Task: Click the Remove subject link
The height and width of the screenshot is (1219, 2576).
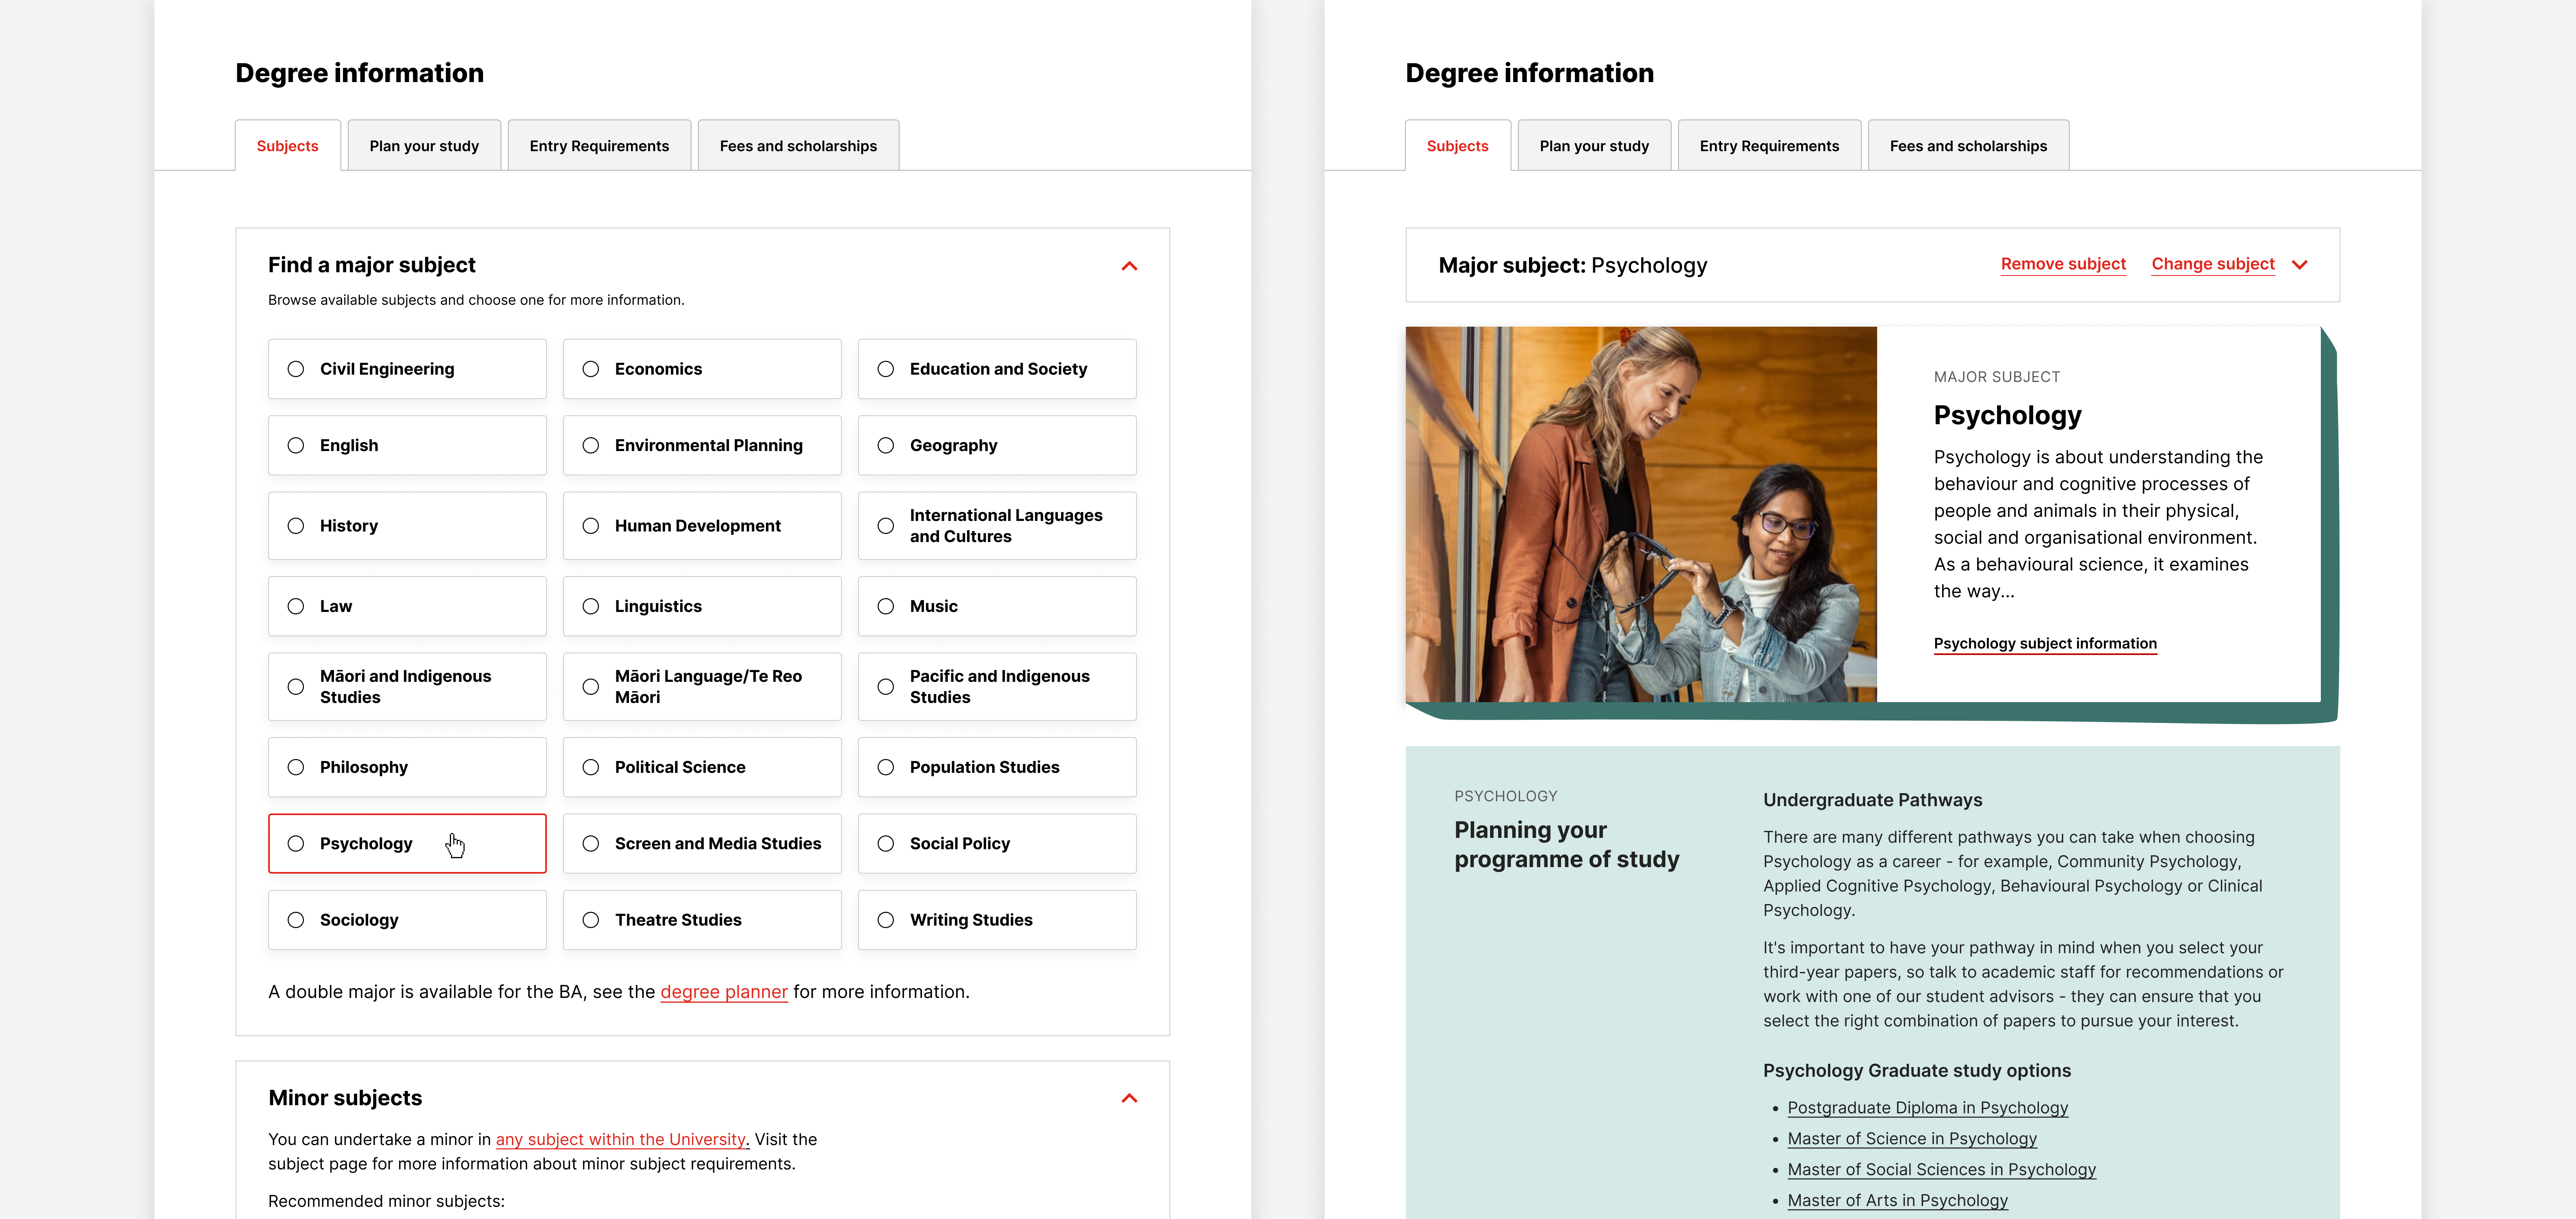Action: coord(2063,264)
